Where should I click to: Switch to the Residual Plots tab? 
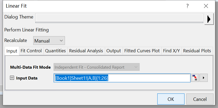[197, 51]
